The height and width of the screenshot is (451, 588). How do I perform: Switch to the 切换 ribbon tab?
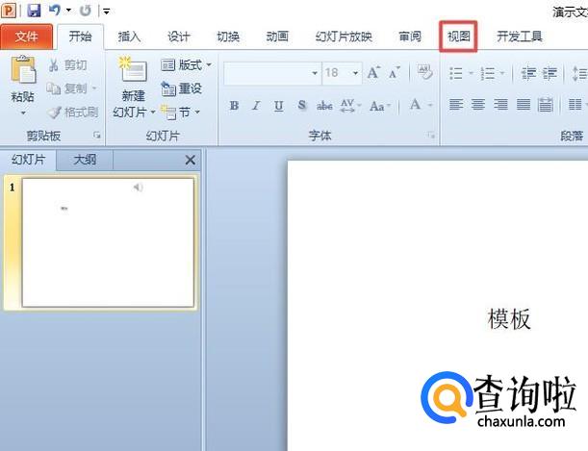tap(228, 37)
